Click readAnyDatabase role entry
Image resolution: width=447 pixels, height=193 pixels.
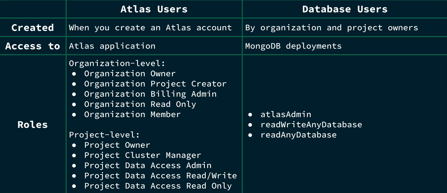click(298, 135)
